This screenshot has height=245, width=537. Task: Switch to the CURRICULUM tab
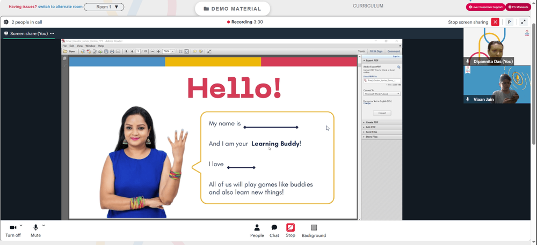[x=368, y=6]
